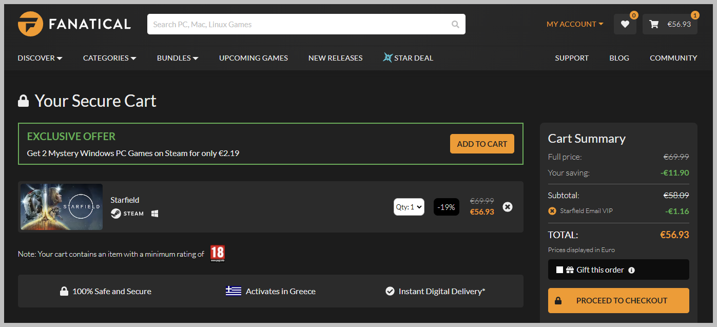Click the Exclusive Offer heading

[x=71, y=137]
